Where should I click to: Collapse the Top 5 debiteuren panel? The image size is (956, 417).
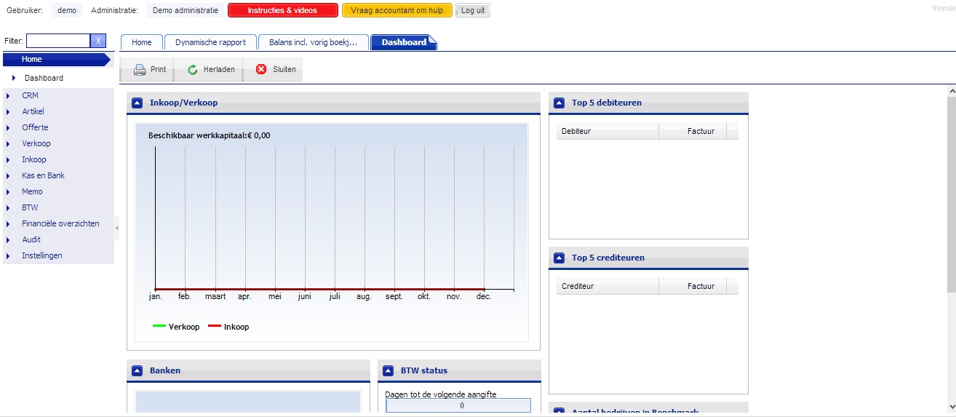coord(559,103)
